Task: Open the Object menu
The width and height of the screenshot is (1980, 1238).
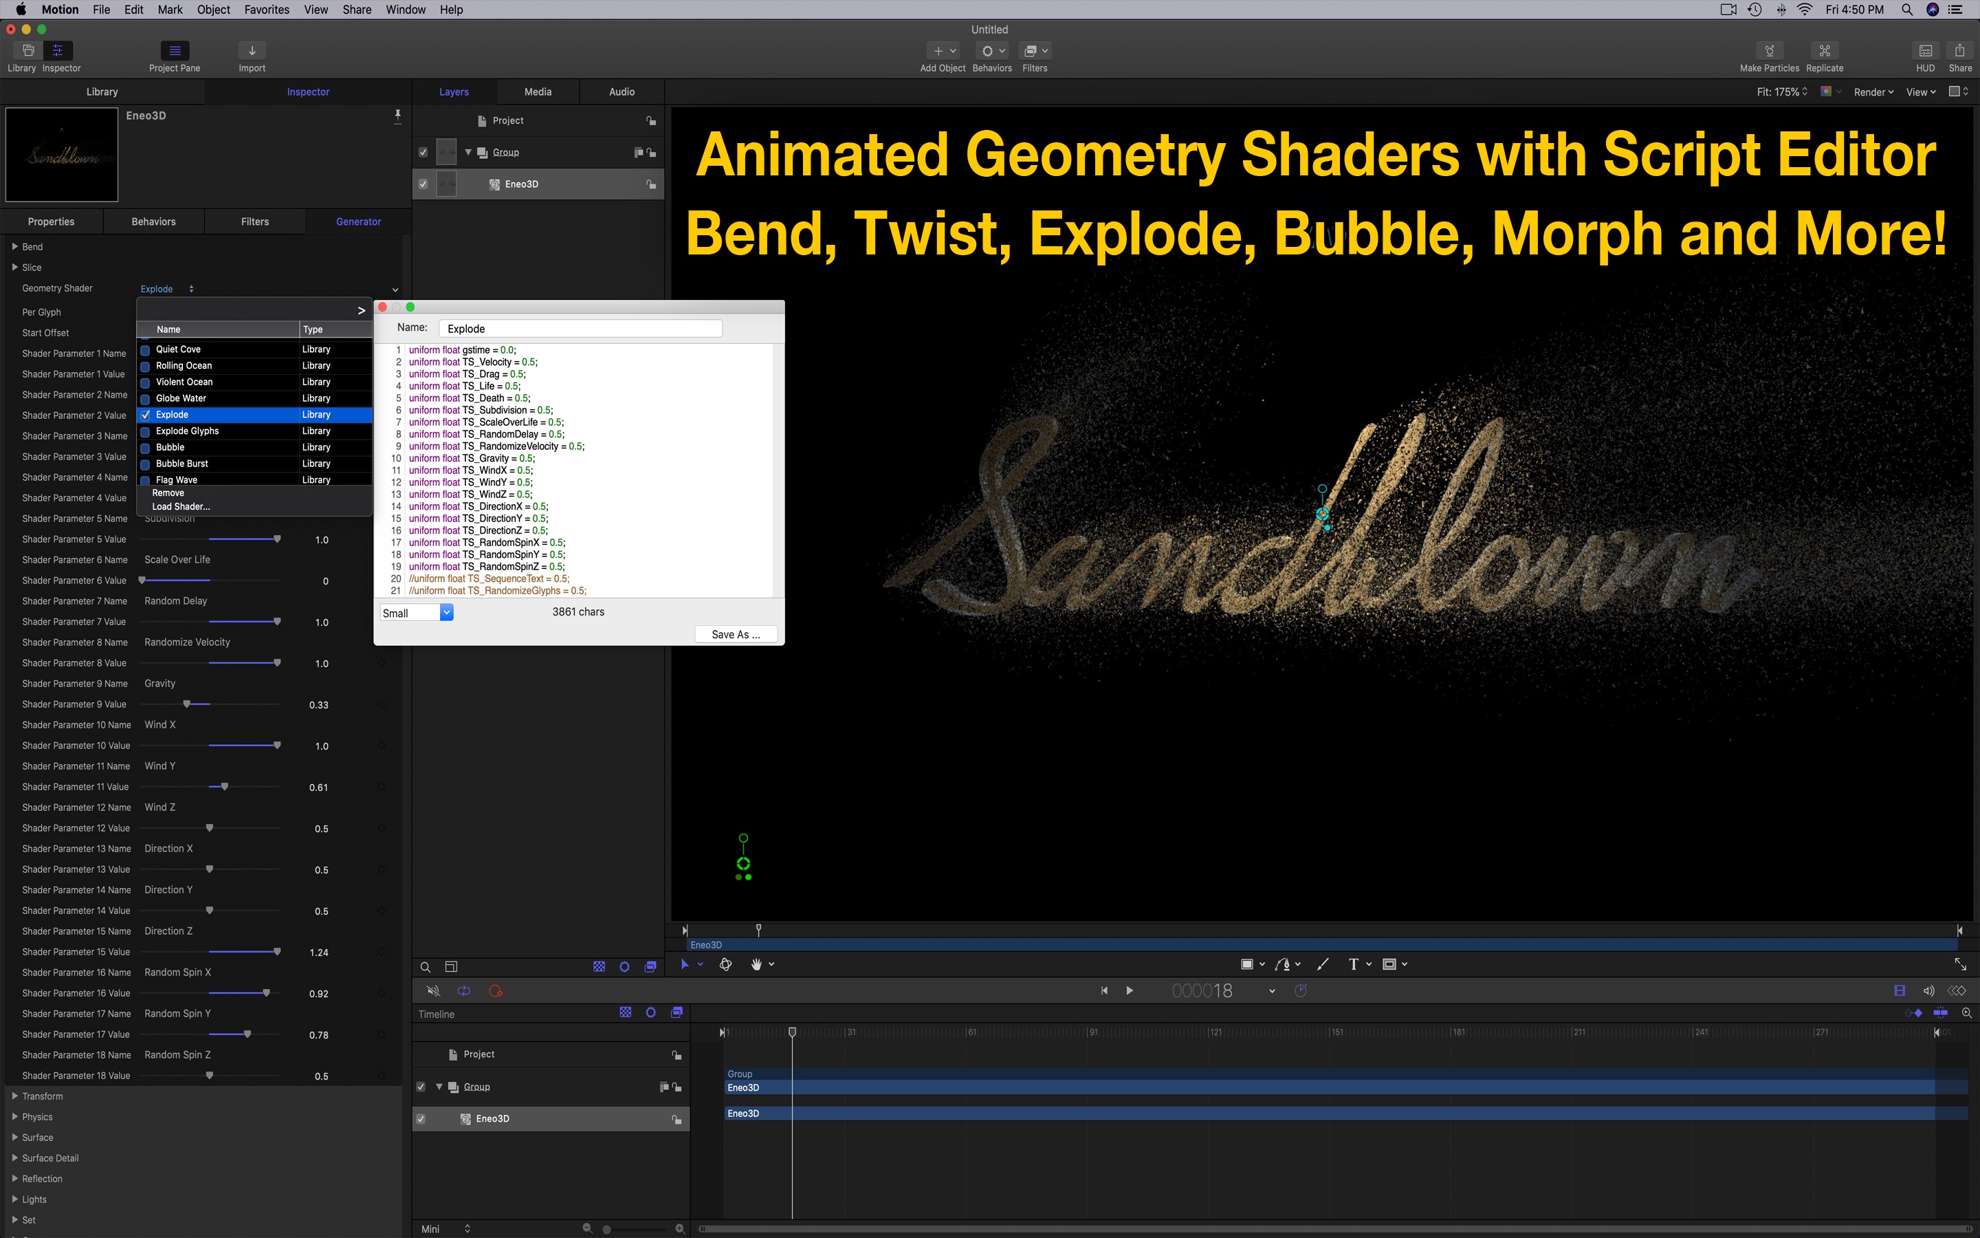Action: pyautogui.click(x=214, y=10)
